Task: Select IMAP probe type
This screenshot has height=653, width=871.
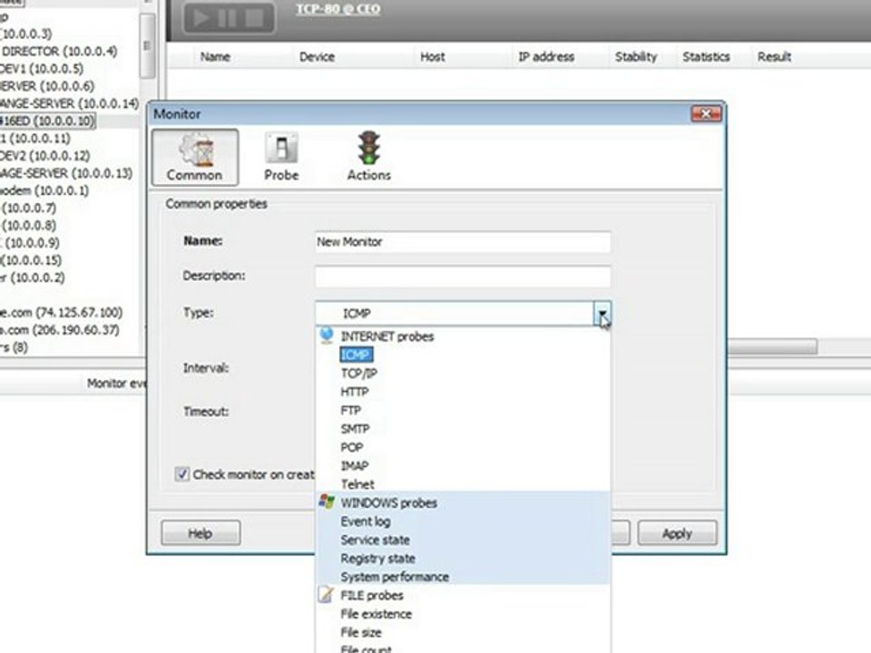Action: tap(355, 466)
